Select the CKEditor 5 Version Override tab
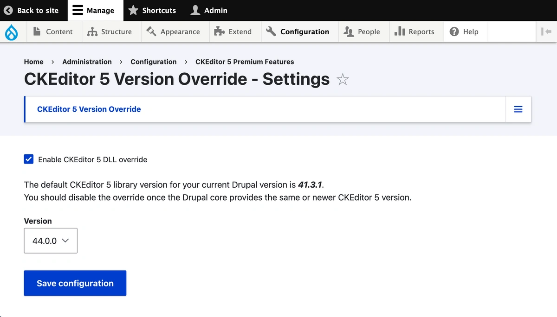The height and width of the screenshot is (317, 557). (89, 109)
